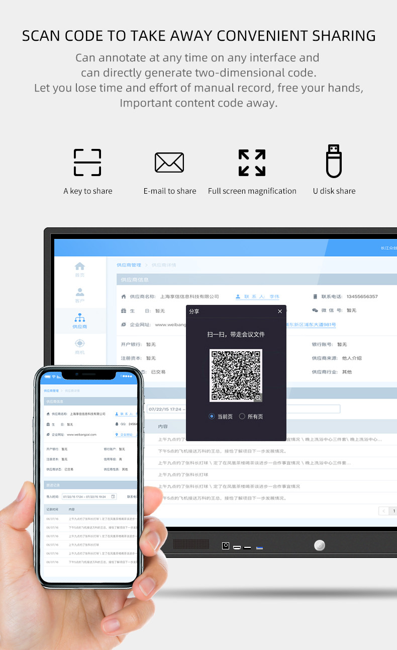Click the home icon beside 供应商名称
Viewport: 397px width, 650px height.
pos(124,297)
